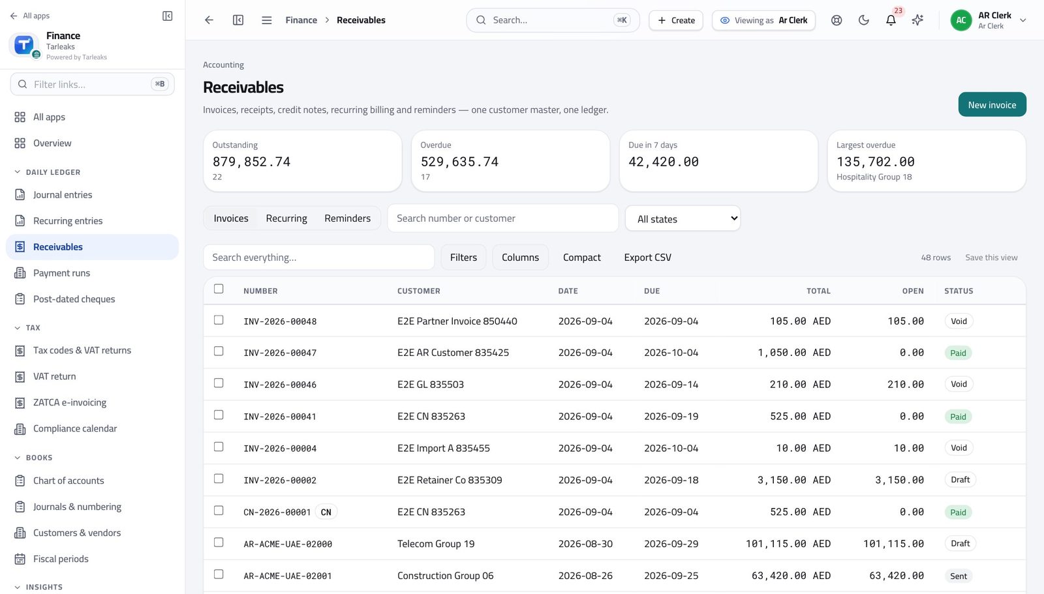The width and height of the screenshot is (1044, 594).
Task: Click the Journal entries icon
Action: (x=20, y=195)
